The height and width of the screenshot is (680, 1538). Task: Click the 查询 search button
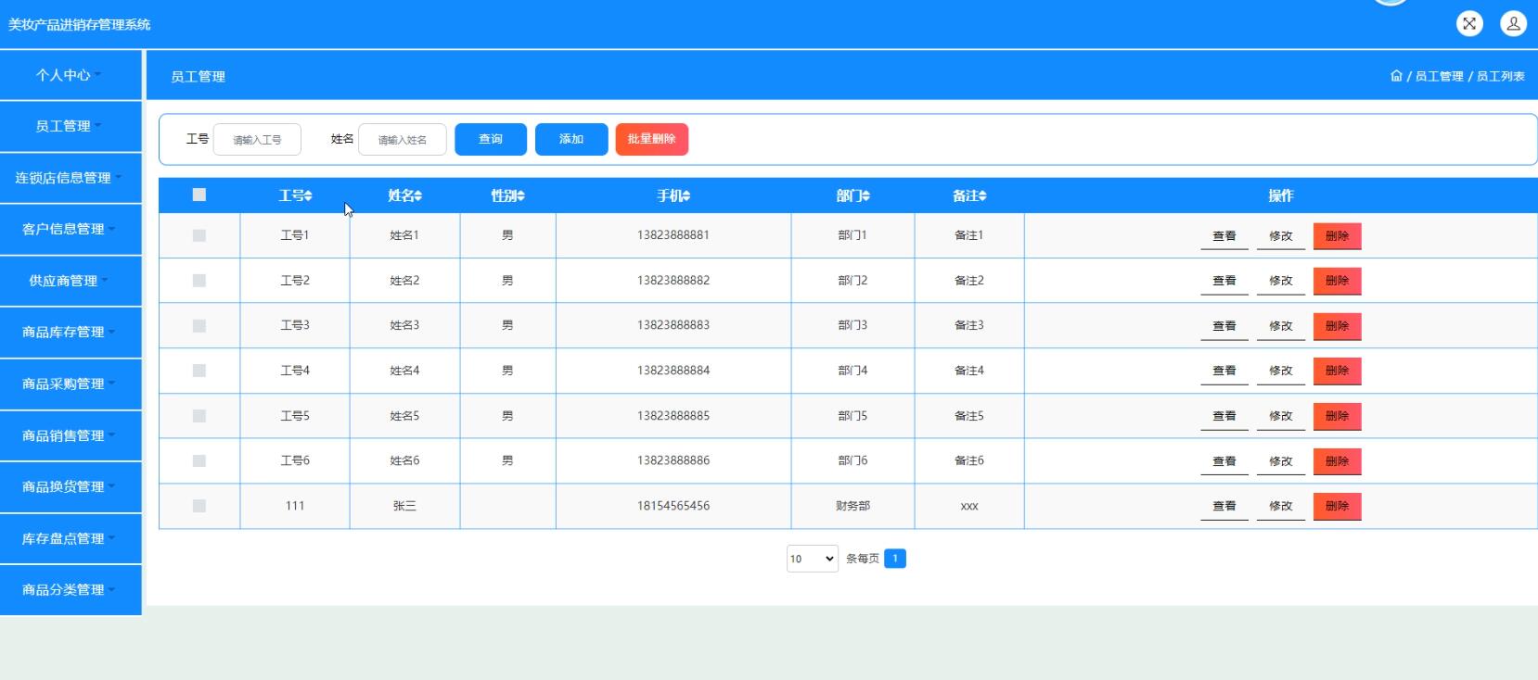coord(491,139)
